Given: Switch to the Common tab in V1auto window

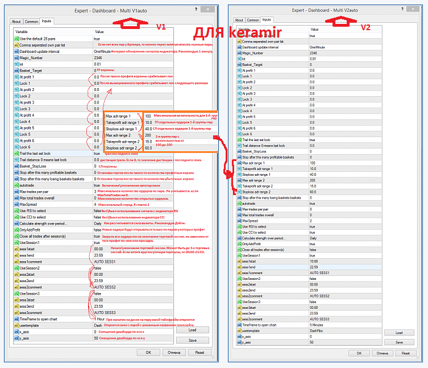Looking at the screenshot, I should pos(31,22).
